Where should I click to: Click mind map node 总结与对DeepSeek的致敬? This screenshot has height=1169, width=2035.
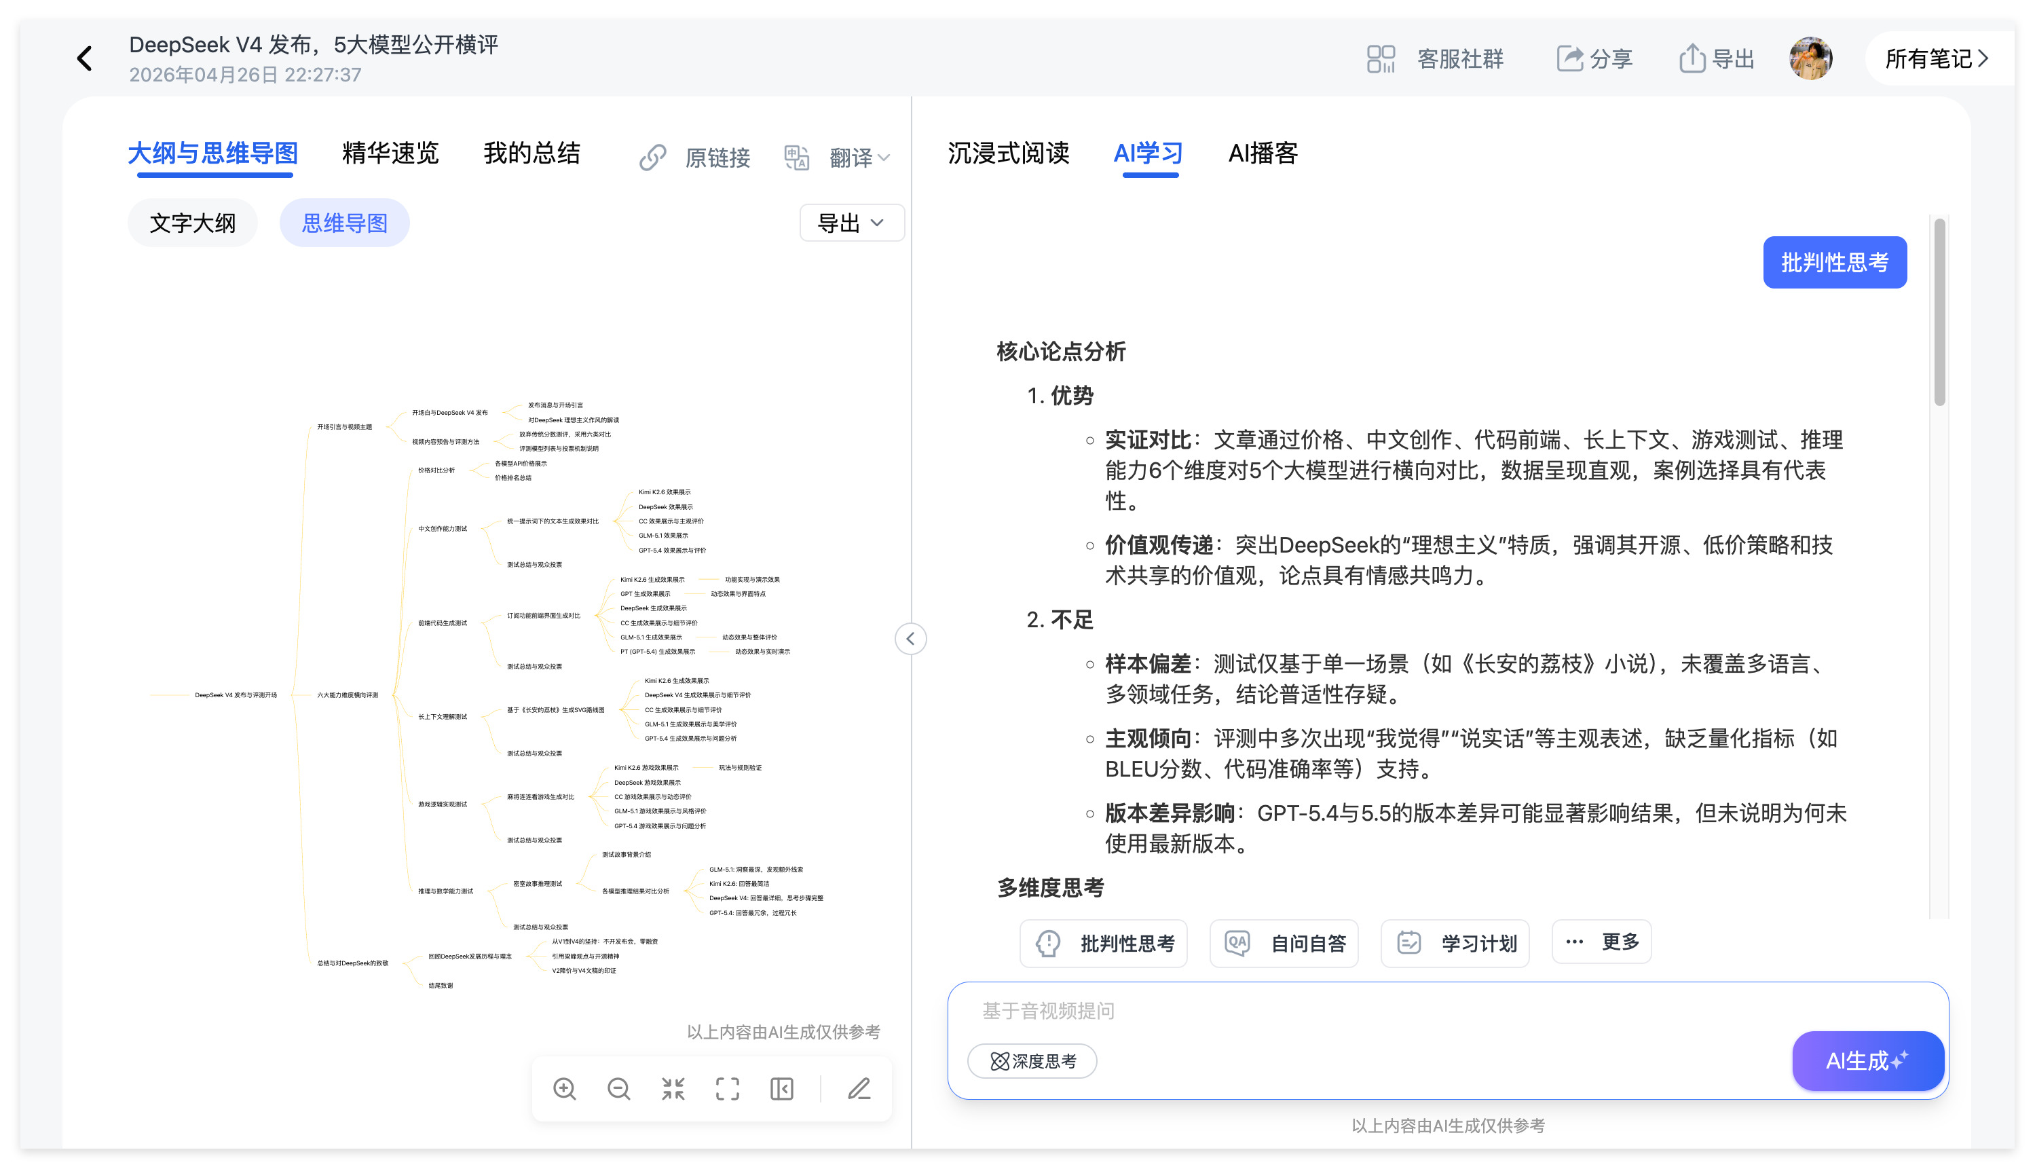[352, 963]
